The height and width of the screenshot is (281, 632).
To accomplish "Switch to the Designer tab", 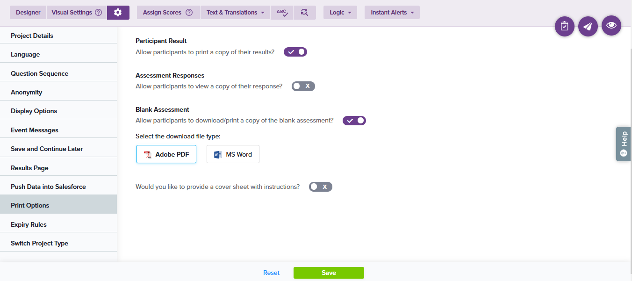I will tap(28, 13).
